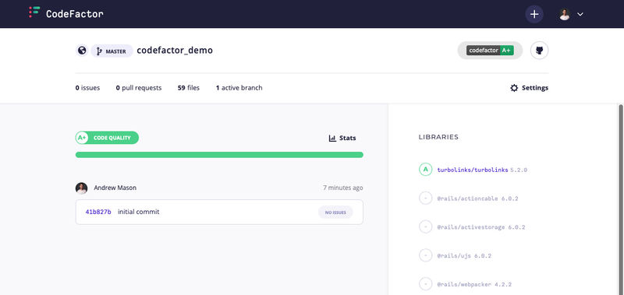
Task: Click grade icon beside @rails/activestorage
Action: tap(425, 227)
